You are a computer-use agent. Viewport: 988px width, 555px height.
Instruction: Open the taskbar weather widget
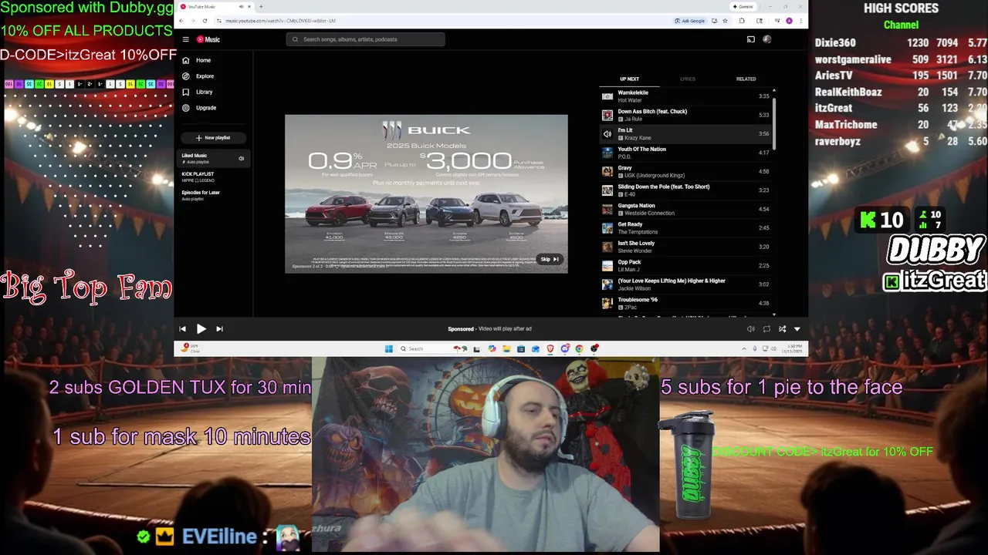pos(190,348)
